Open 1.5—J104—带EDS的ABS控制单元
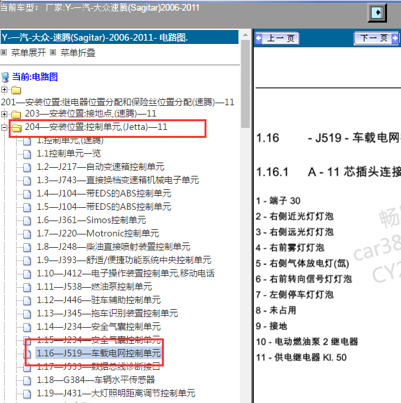The width and height of the screenshot is (401, 403). coord(104,207)
